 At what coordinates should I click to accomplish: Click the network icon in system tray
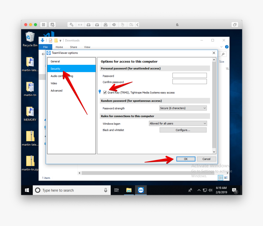click(x=205, y=190)
